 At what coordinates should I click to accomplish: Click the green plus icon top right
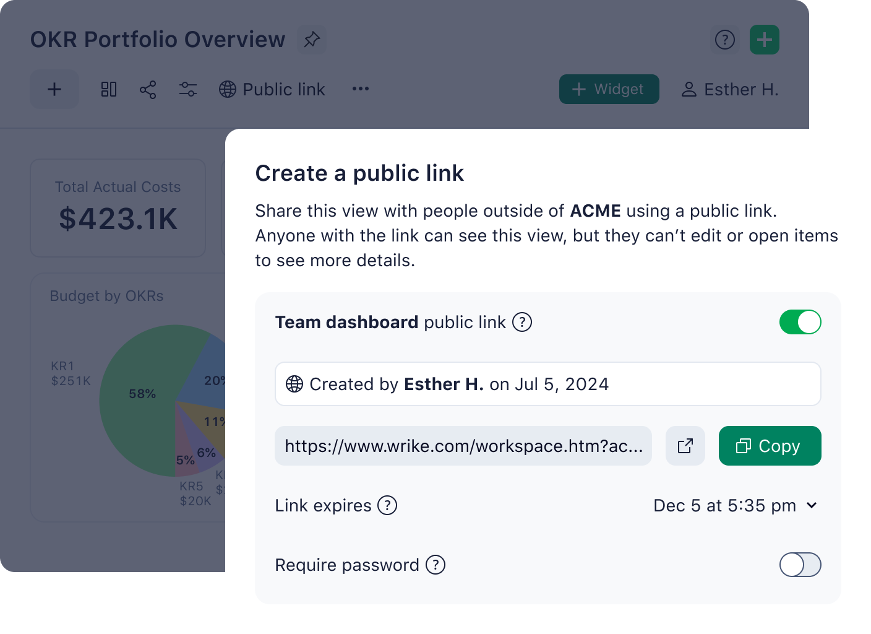pyautogui.click(x=764, y=40)
